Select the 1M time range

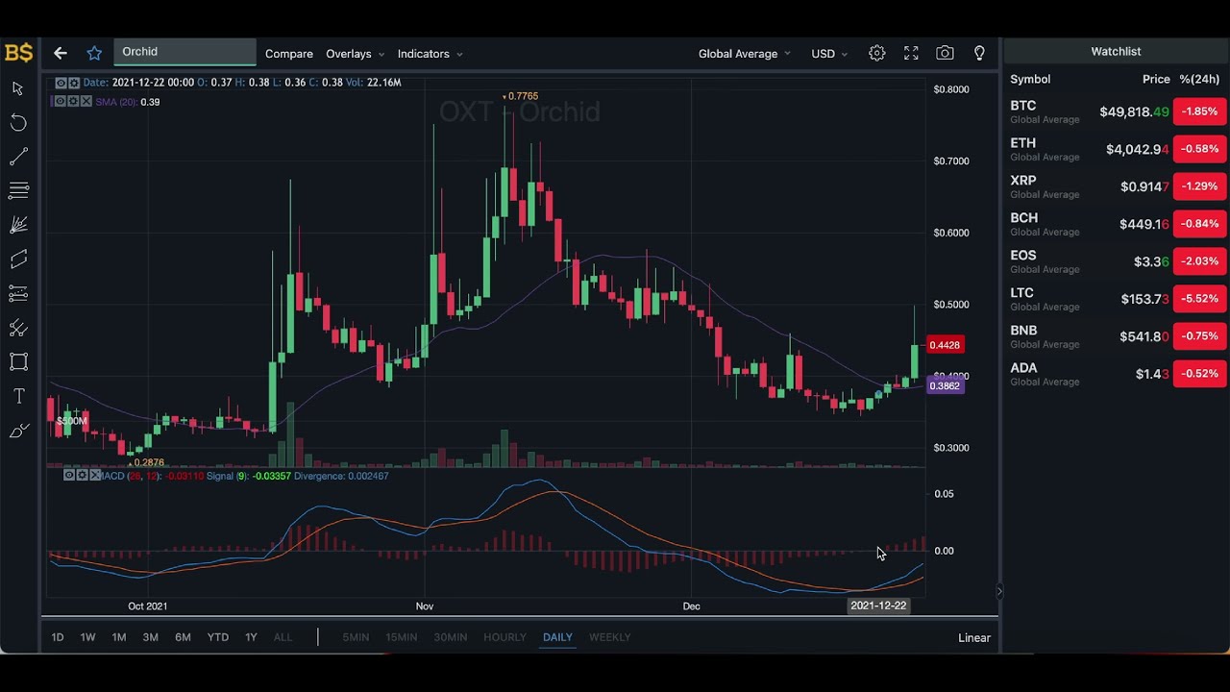click(119, 637)
